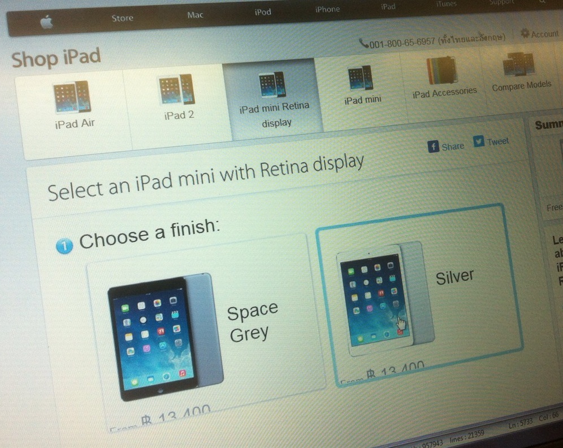
Task: Click the Tweet link text
Action: click(498, 141)
